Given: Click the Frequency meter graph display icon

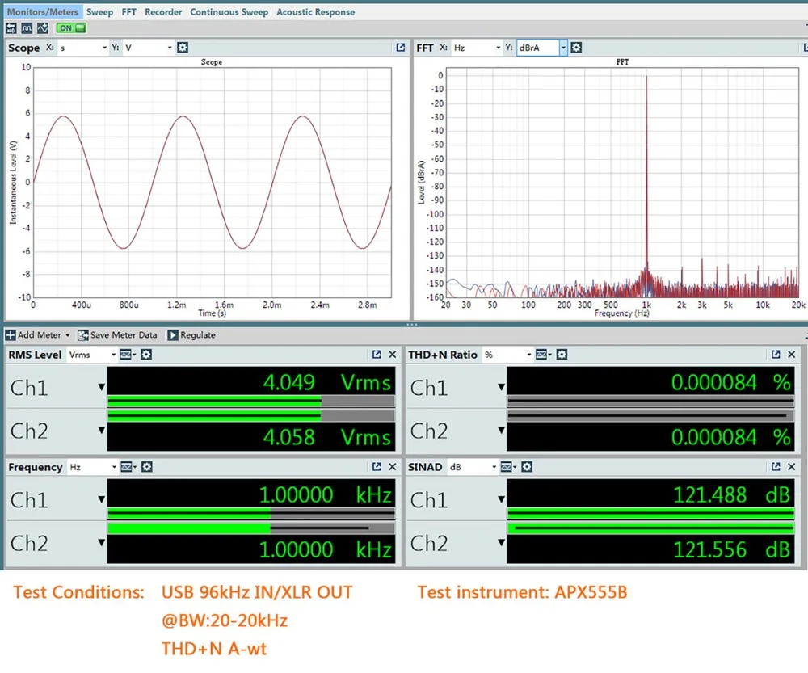Looking at the screenshot, I should [128, 467].
